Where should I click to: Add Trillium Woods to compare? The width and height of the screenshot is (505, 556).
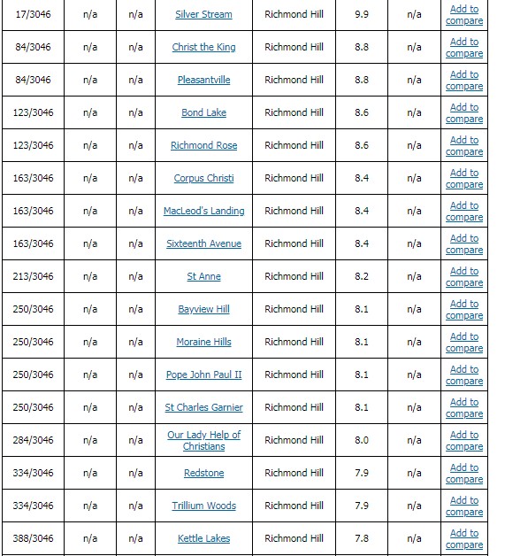(464, 506)
